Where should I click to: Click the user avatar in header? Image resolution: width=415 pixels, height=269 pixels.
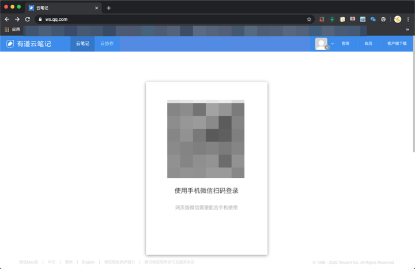tap(321, 44)
